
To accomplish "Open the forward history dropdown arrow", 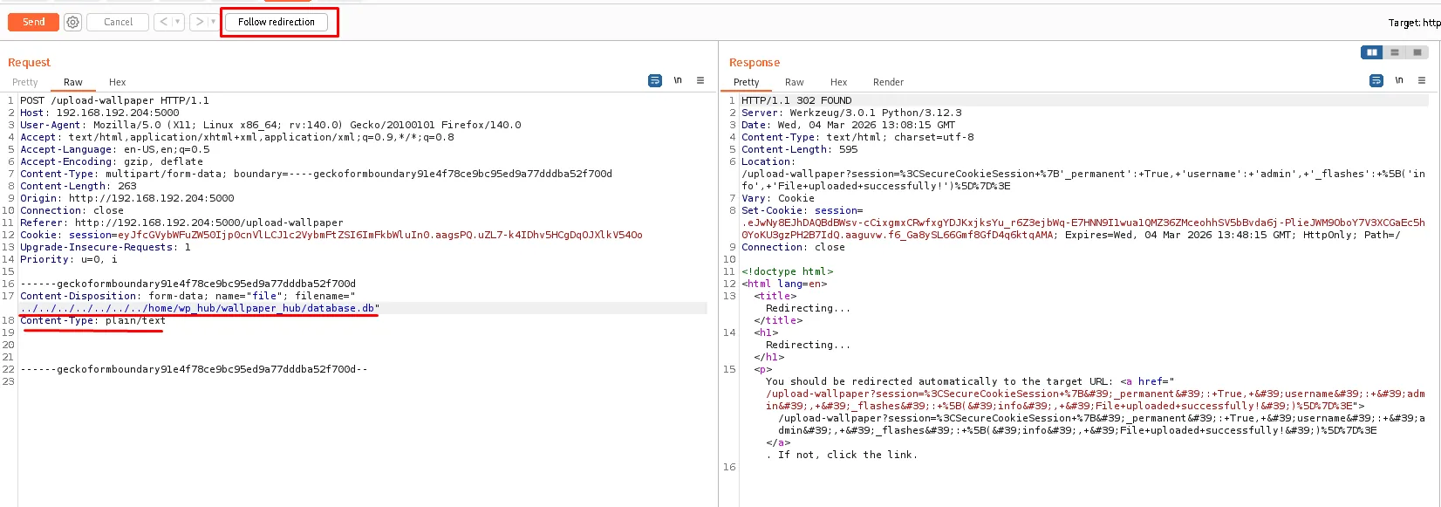I will tap(214, 22).
